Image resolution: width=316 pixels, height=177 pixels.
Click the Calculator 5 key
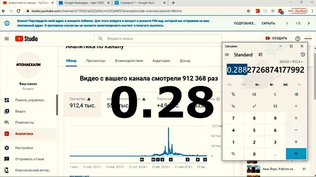click(x=254, y=130)
